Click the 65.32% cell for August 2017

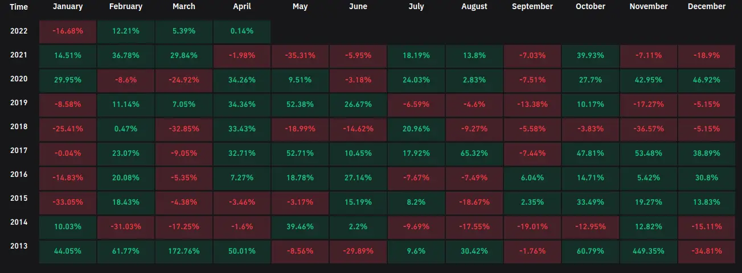click(474, 154)
